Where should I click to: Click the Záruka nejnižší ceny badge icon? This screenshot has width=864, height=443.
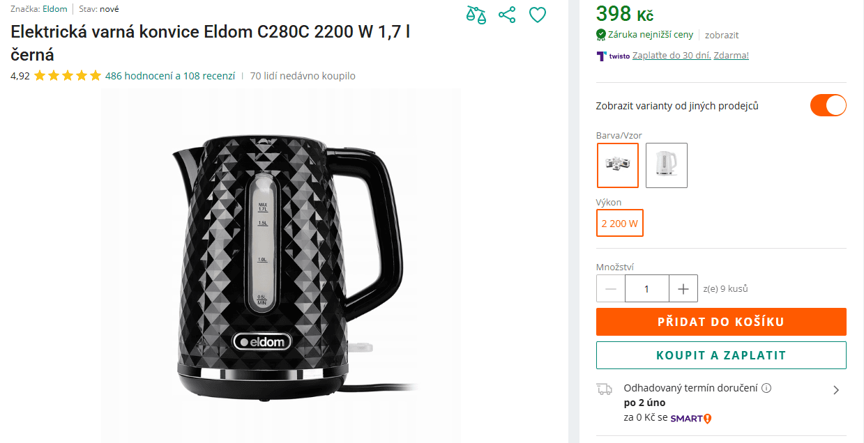(x=600, y=34)
